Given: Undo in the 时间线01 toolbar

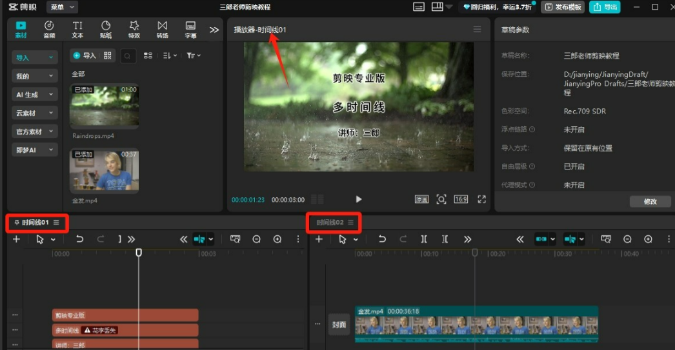Looking at the screenshot, I should coord(79,239).
